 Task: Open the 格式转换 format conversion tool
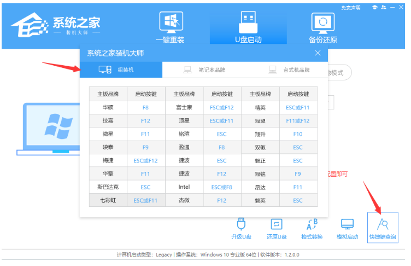(312, 229)
